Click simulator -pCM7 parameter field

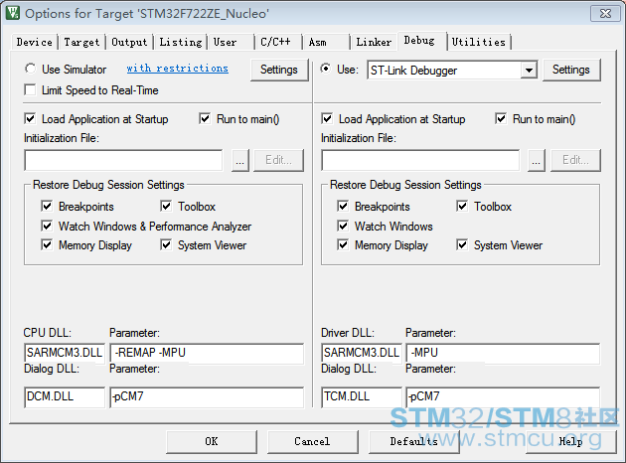(x=207, y=397)
